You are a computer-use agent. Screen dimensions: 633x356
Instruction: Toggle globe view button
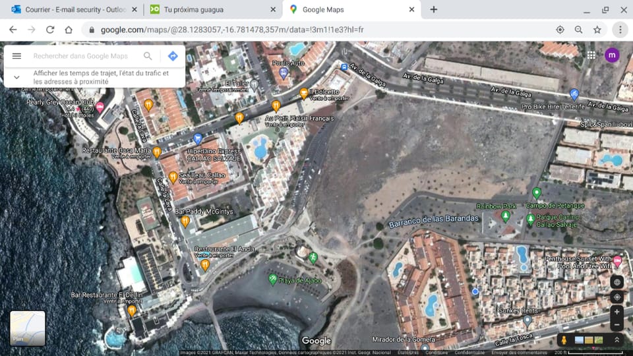point(617,282)
